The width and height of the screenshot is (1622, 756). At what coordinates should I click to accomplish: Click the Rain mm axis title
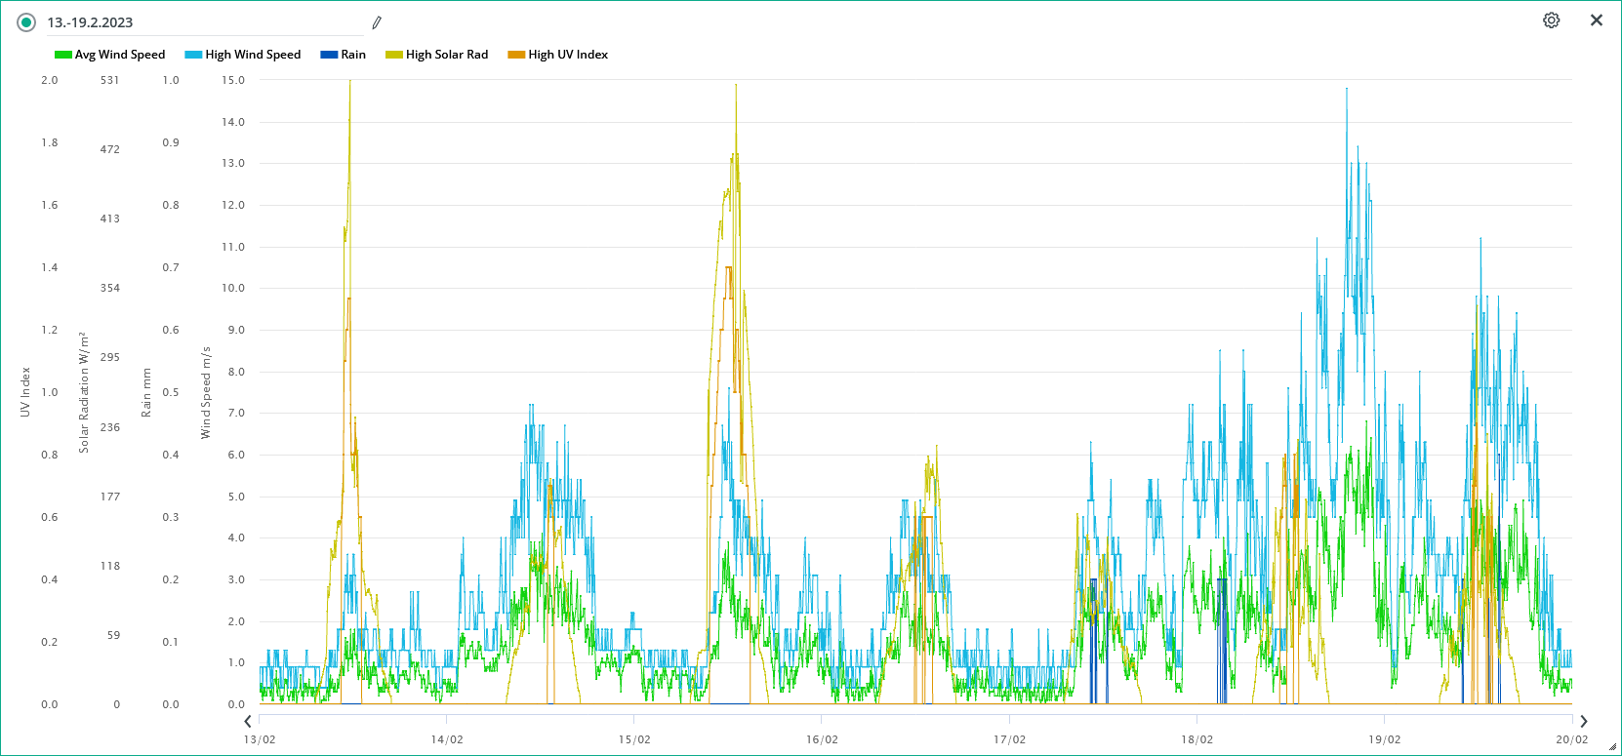click(146, 392)
